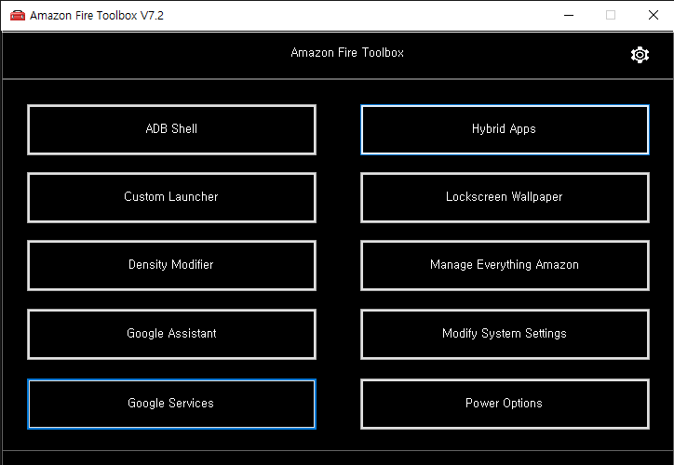Image resolution: width=674 pixels, height=465 pixels.
Task: Click the red toolbox app icon
Action: click(x=18, y=16)
